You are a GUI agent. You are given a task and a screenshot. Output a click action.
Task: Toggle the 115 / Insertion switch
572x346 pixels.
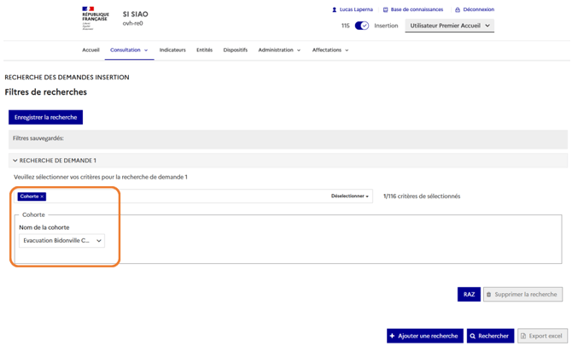click(x=362, y=26)
